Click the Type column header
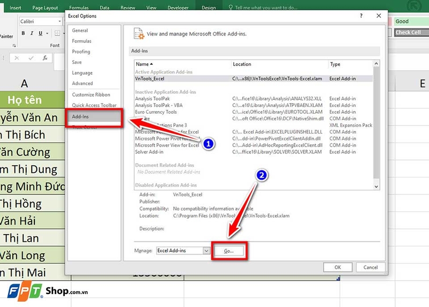Viewport: 429px width, 307px height. coord(351,64)
